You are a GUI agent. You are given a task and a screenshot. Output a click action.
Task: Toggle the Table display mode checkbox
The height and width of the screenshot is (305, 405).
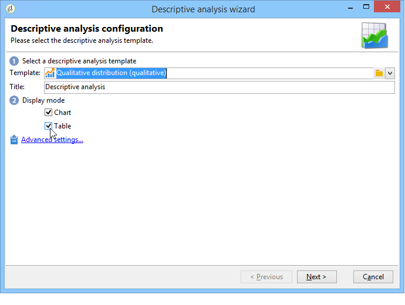coord(48,126)
